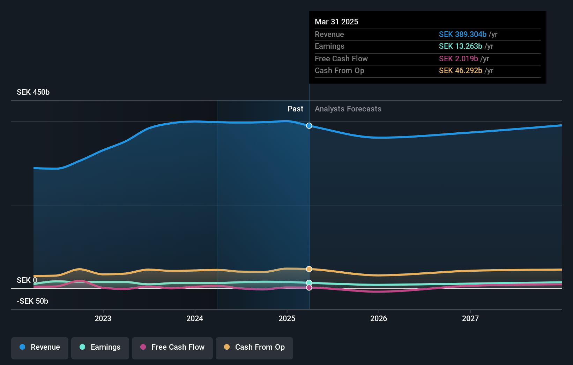Switch to the Past section of the chart

tap(295, 109)
